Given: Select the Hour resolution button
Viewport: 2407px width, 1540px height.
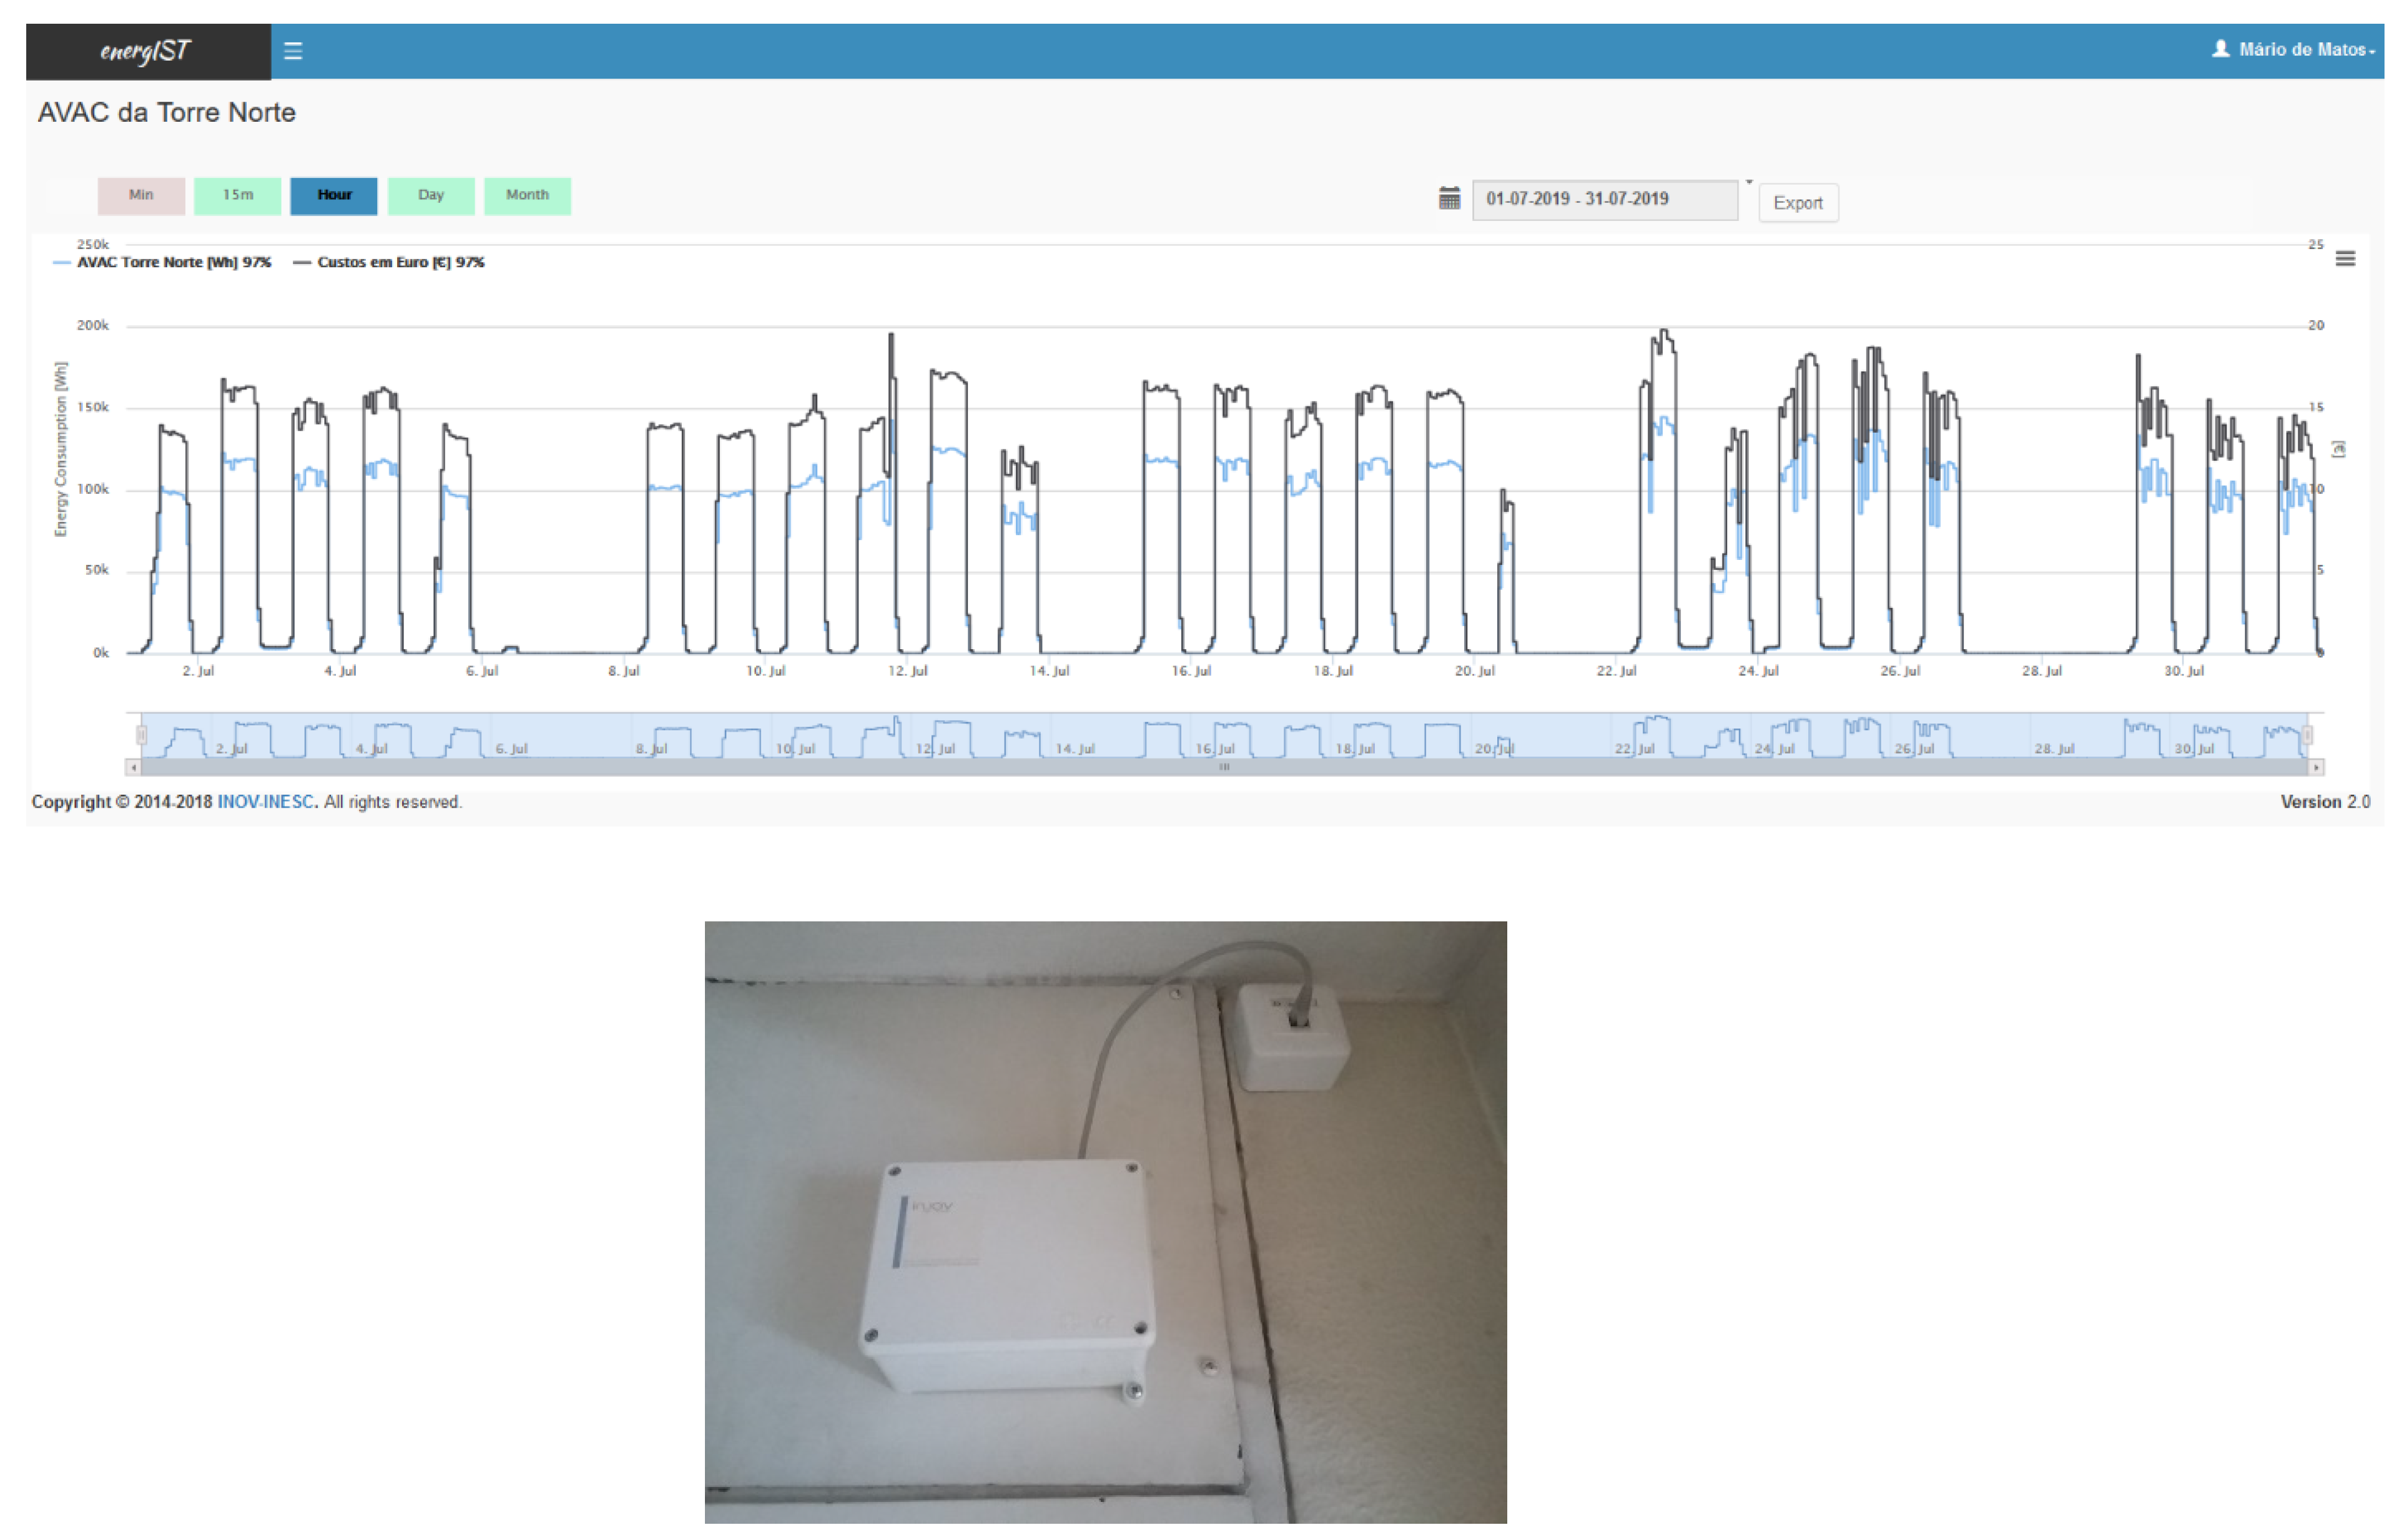Looking at the screenshot, I should [x=334, y=195].
